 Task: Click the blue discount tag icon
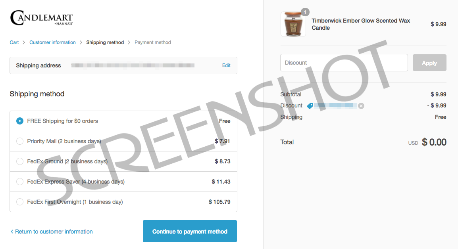point(310,106)
